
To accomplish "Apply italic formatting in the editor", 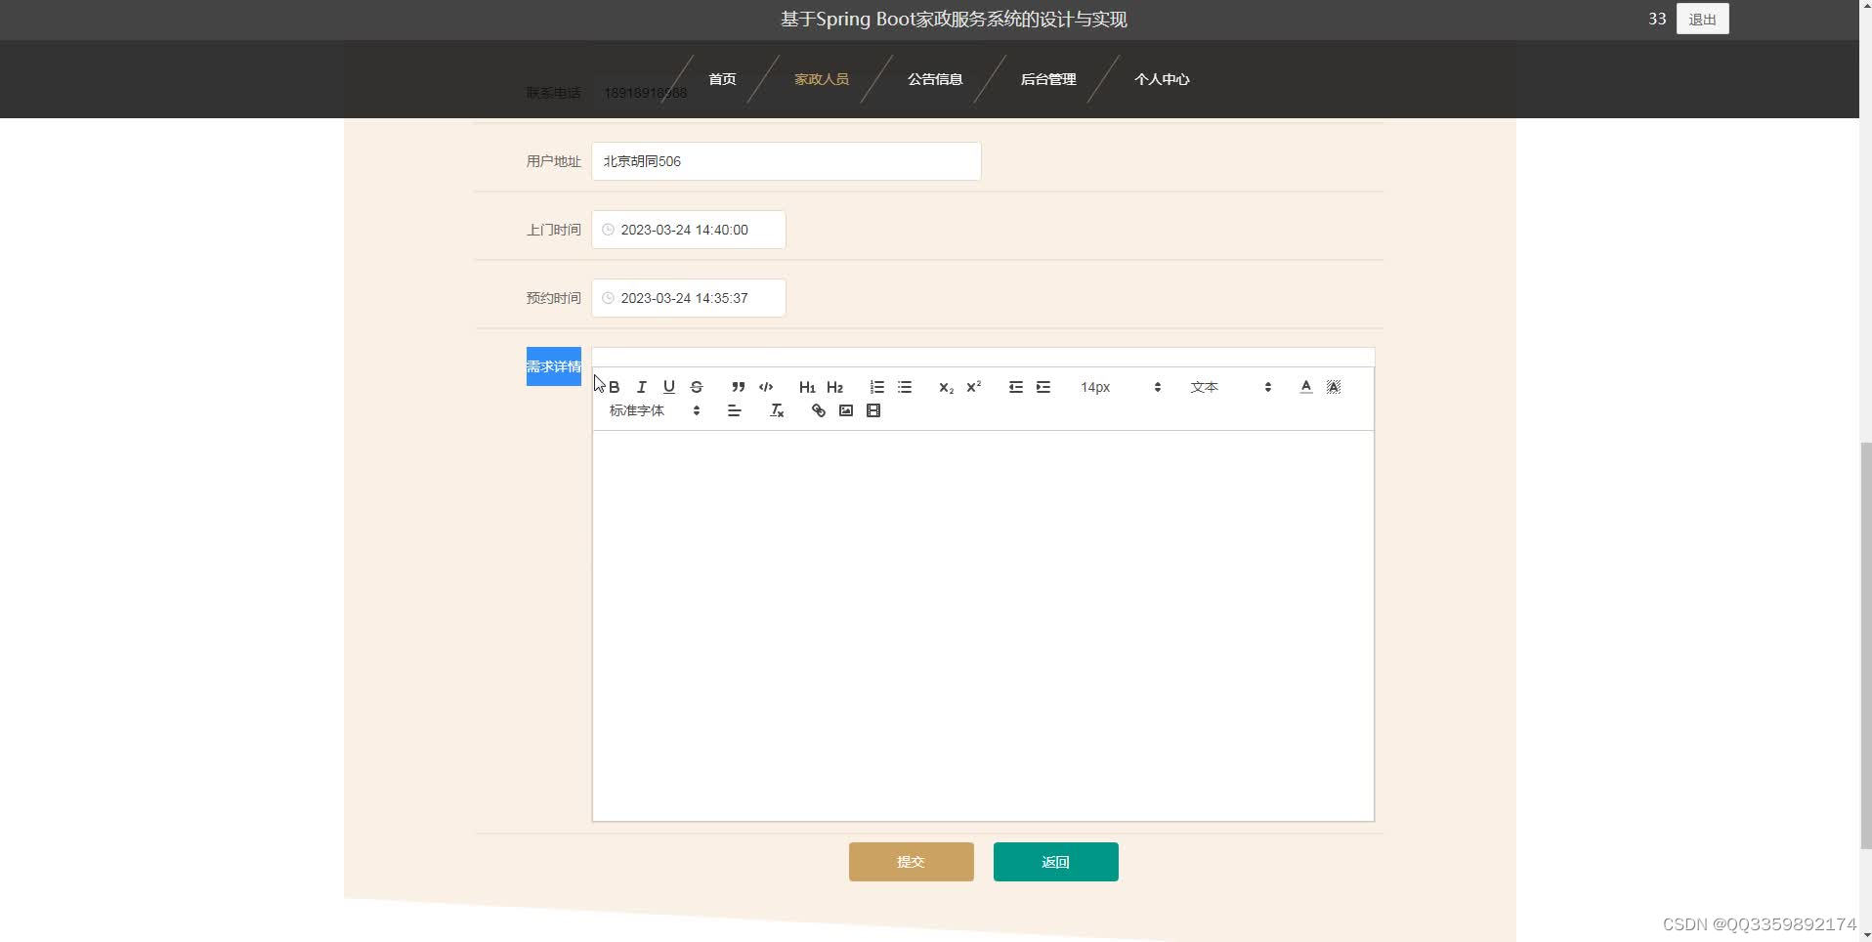I will click(642, 387).
